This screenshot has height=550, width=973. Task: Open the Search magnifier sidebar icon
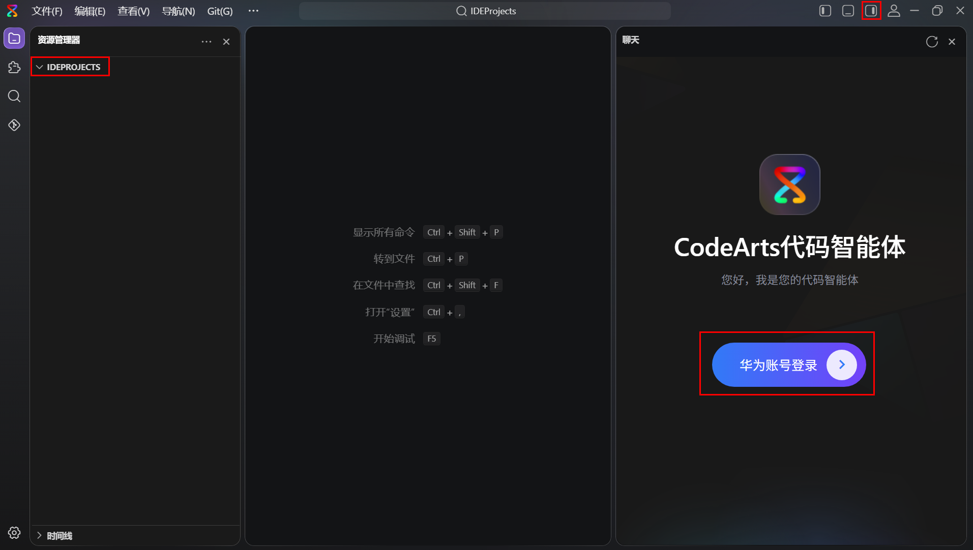(14, 96)
